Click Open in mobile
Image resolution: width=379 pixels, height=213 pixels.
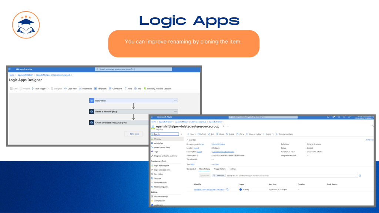tap(254, 134)
